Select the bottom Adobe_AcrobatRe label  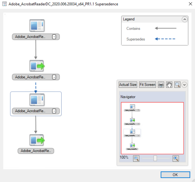36,151
